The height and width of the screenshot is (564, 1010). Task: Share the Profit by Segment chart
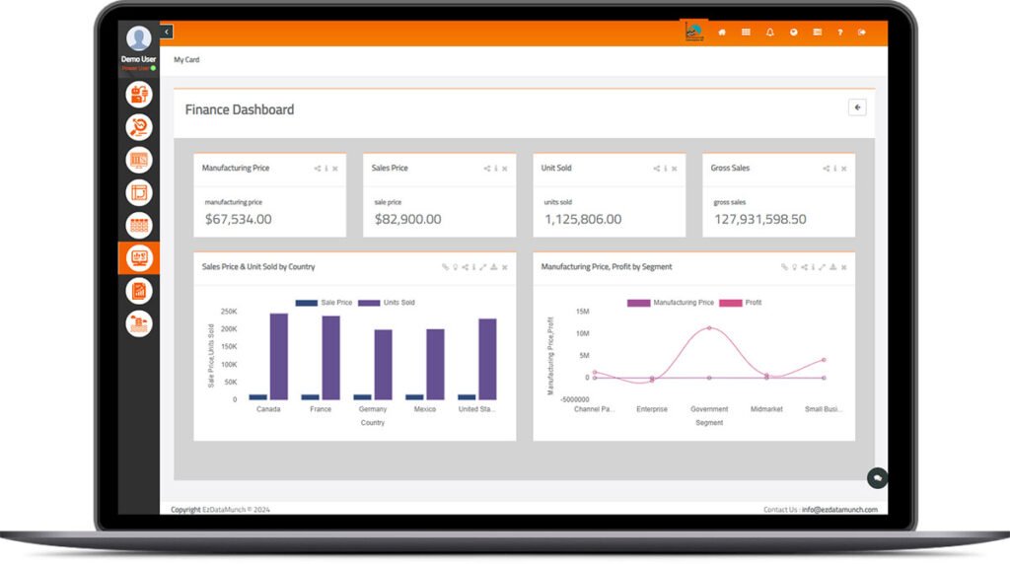[805, 267]
